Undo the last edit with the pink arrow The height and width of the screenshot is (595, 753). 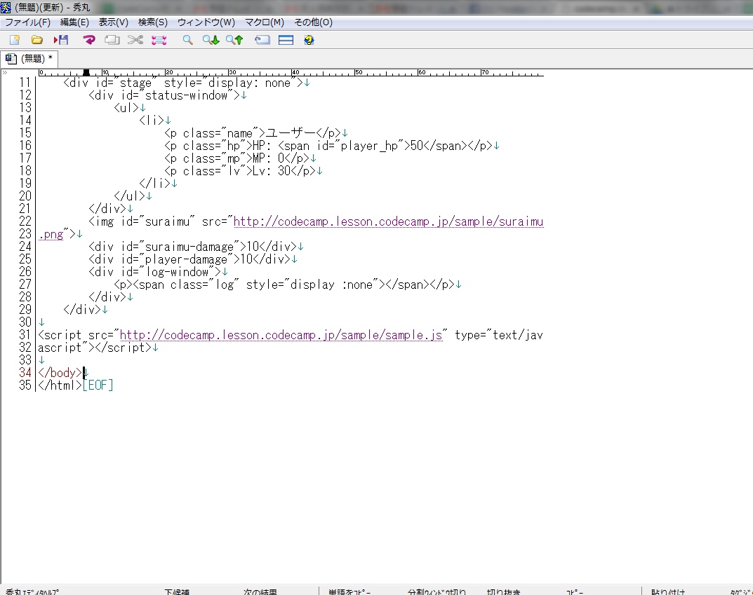[x=89, y=40]
